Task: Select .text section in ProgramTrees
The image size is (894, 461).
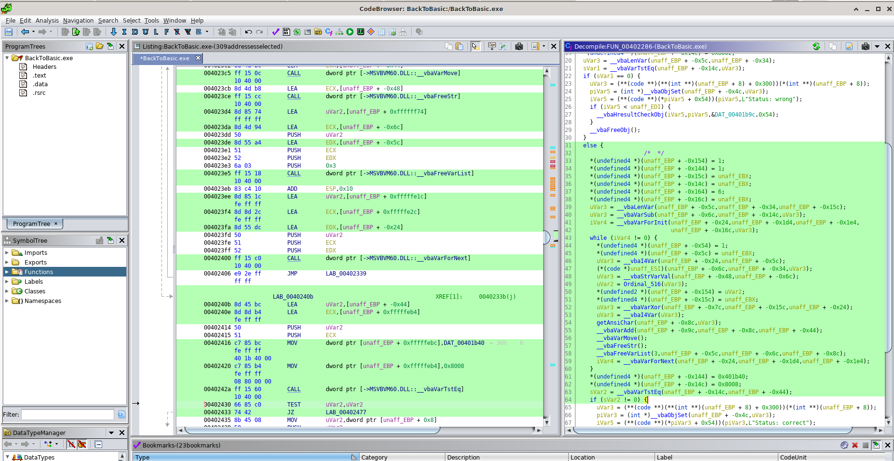Action: [39, 75]
